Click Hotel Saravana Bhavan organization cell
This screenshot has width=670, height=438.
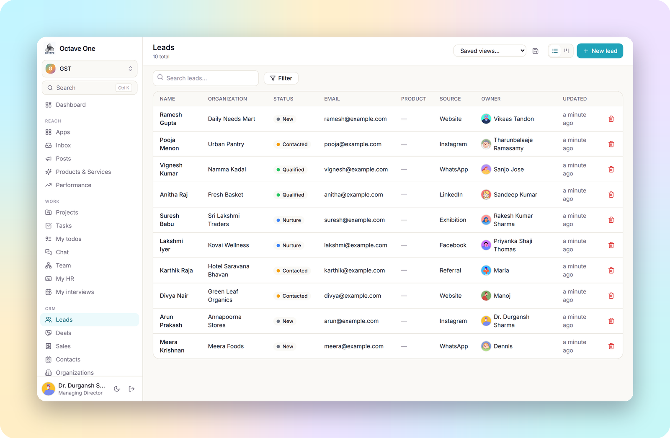[229, 271]
